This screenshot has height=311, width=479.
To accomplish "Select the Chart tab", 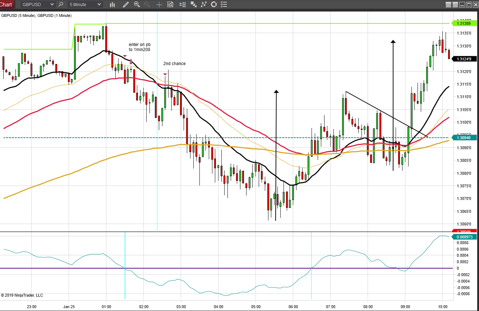I will (7, 5).
